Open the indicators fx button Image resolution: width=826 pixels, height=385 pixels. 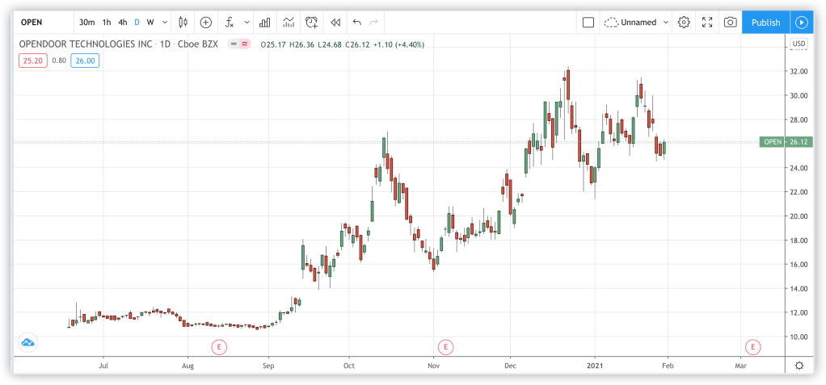pyautogui.click(x=230, y=23)
